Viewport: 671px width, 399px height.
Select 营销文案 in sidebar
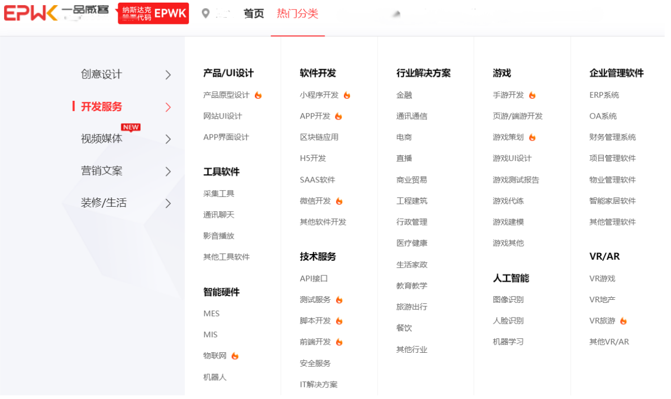click(x=101, y=171)
